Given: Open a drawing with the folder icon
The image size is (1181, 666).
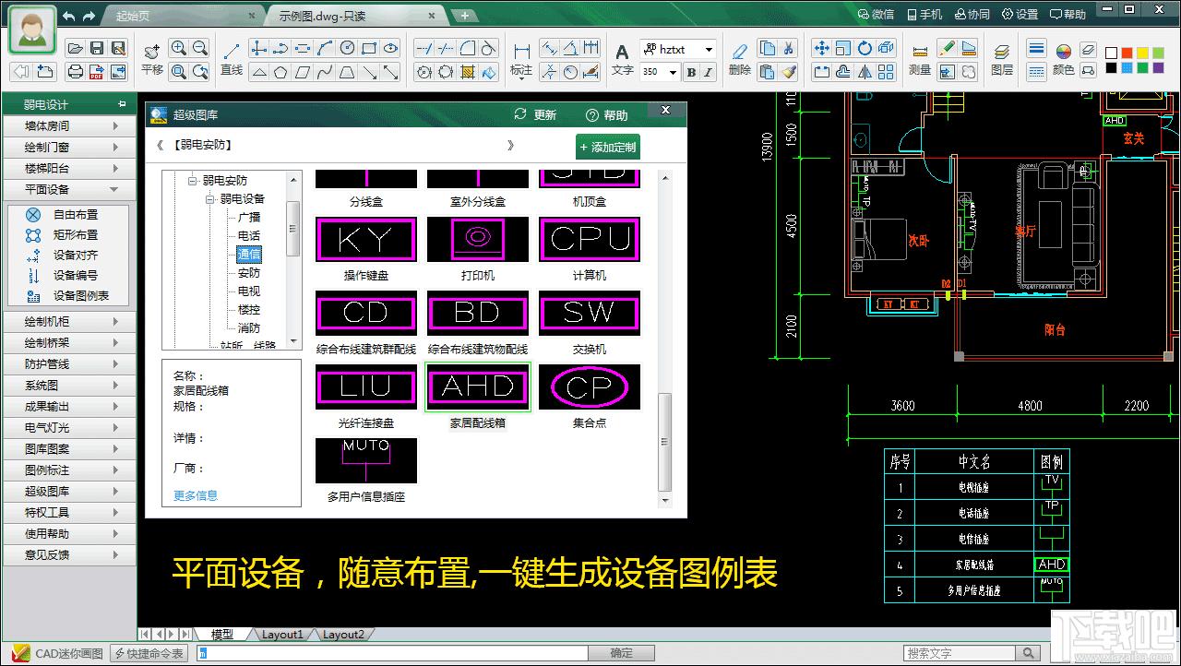Looking at the screenshot, I should [75, 48].
